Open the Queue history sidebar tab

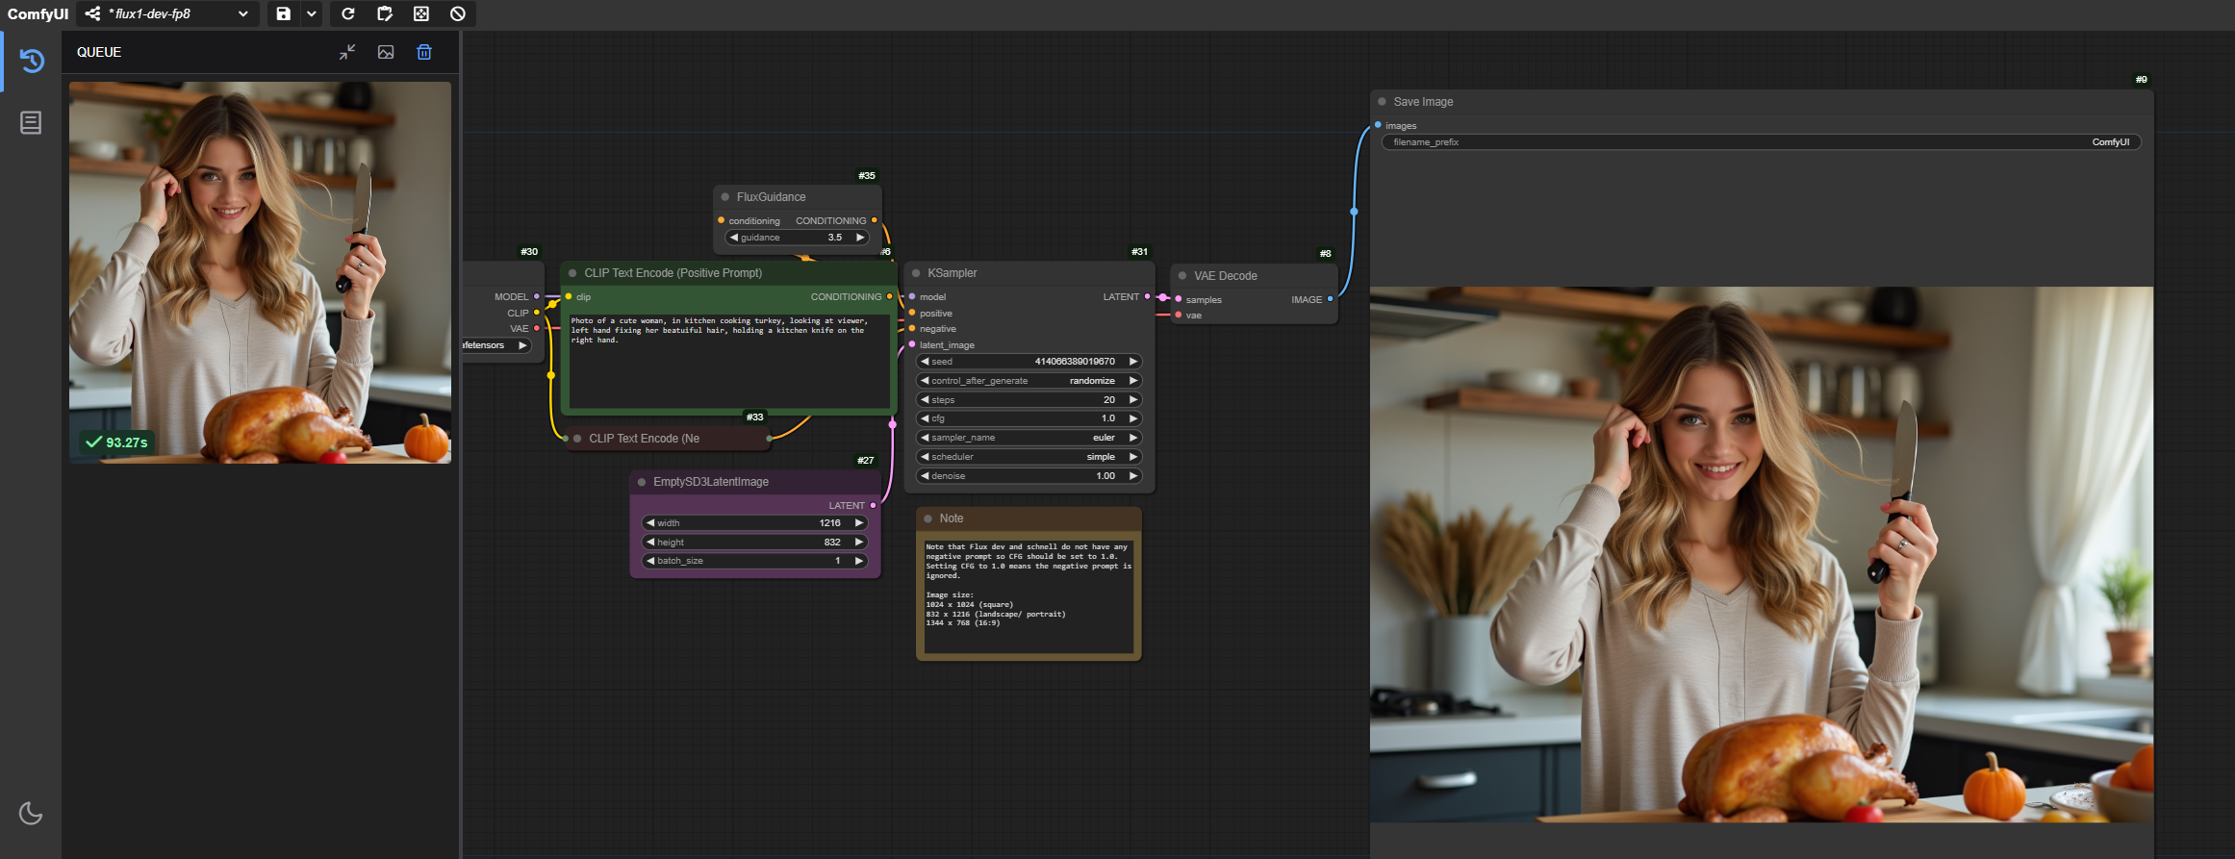tap(31, 61)
